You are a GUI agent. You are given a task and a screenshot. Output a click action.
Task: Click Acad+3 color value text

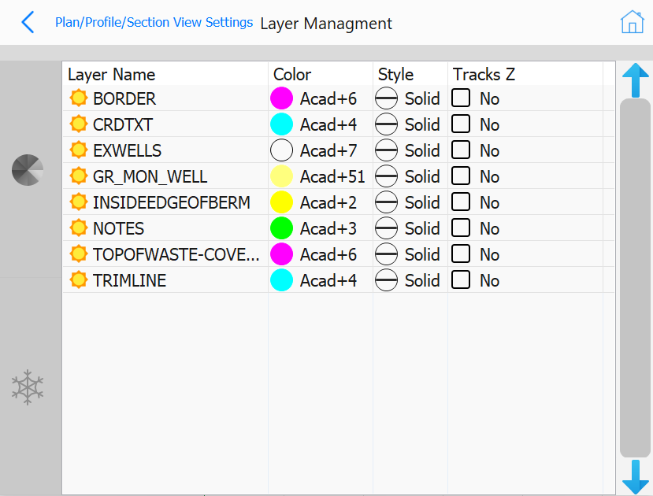pyautogui.click(x=328, y=228)
